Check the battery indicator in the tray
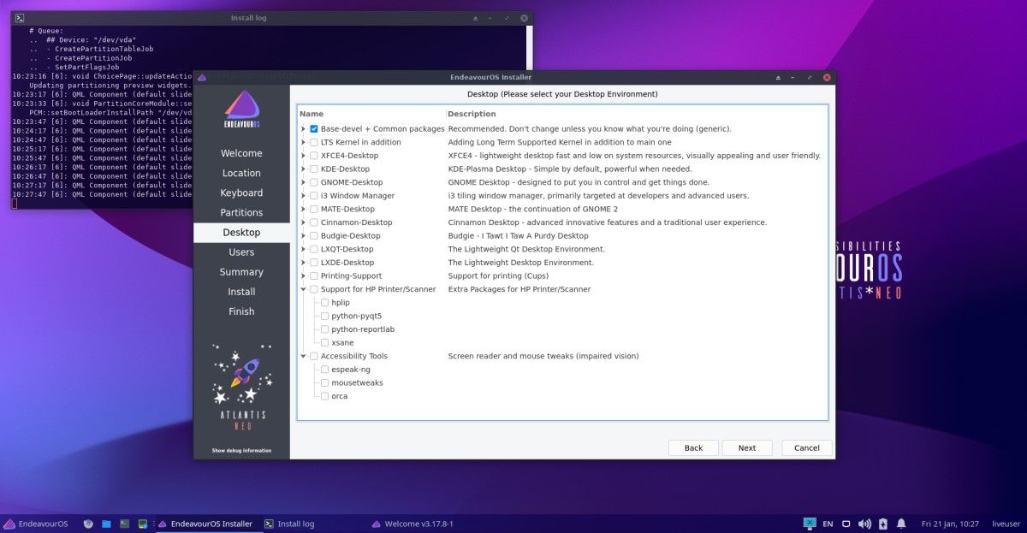The width and height of the screenshot is (1027, 533). click(x=882, y=523)
